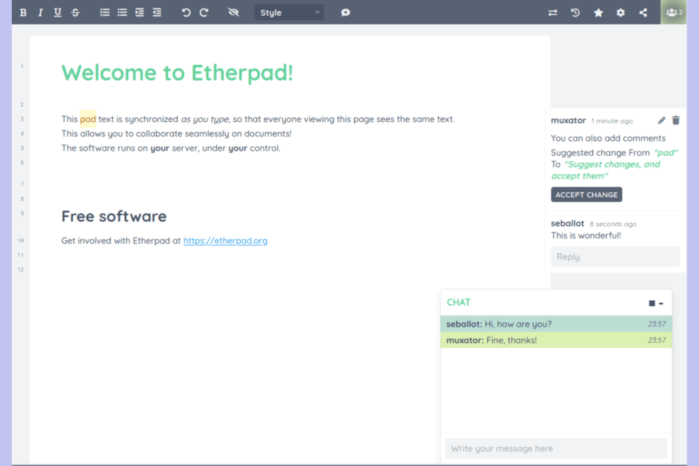Screen dimensions: 699x466
Task: Open the https://etherpad.org link
Action: point(225,241)
